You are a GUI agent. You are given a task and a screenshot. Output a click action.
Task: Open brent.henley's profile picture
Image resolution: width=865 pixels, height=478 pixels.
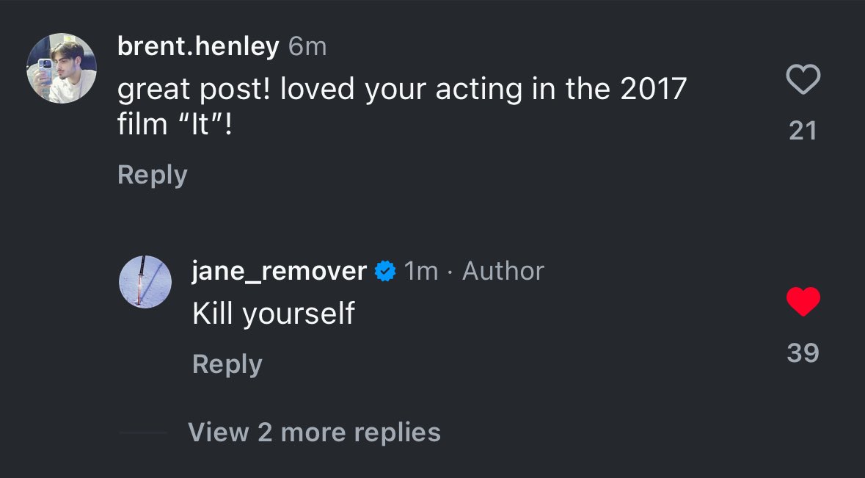(62, 68)
